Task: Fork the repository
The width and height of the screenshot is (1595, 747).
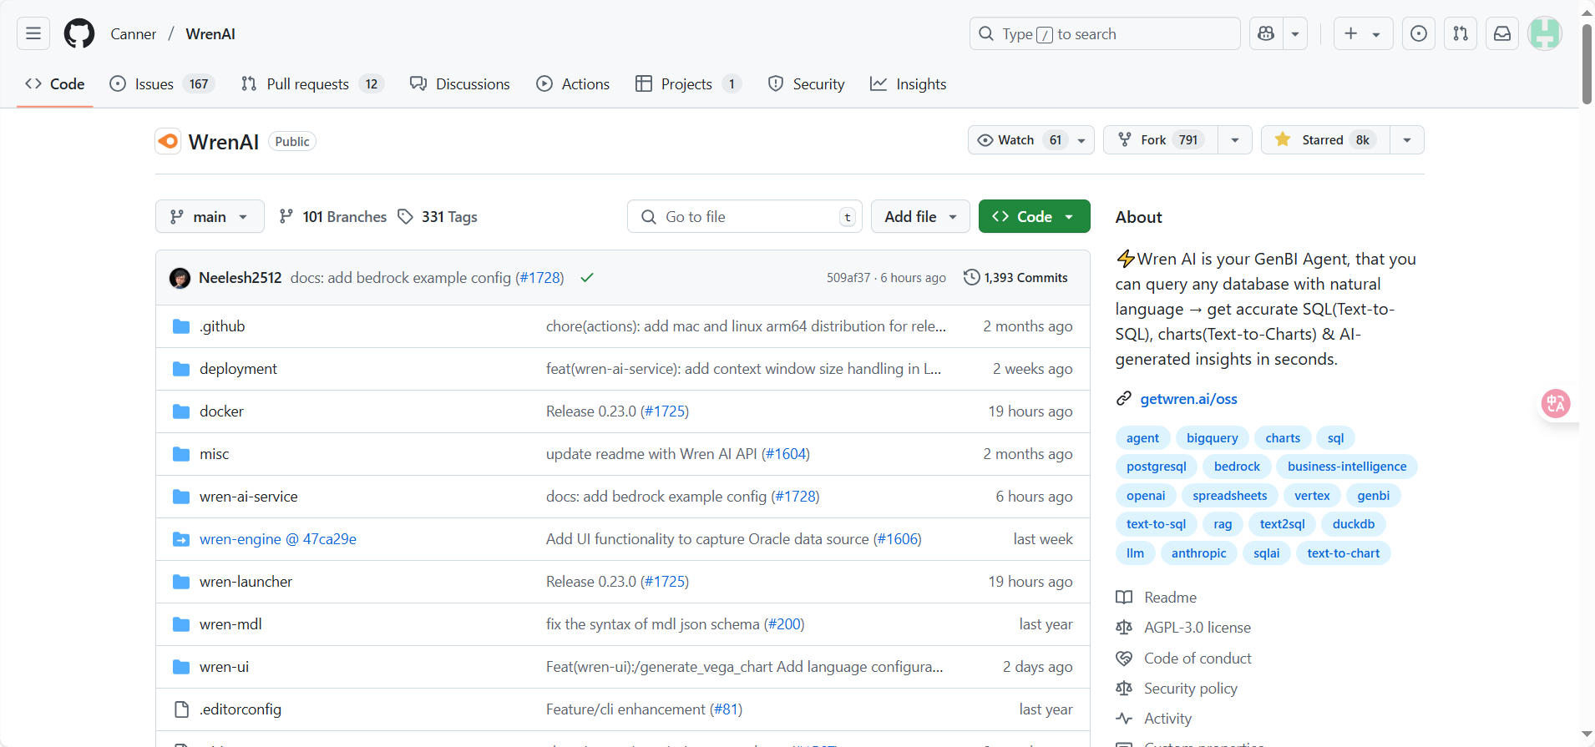Action: coord(1161,140)
